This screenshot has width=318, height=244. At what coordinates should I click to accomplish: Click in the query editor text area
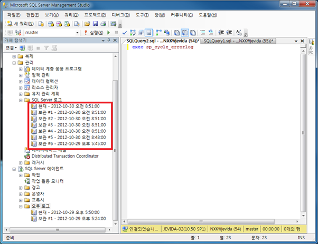coord(214,132)
